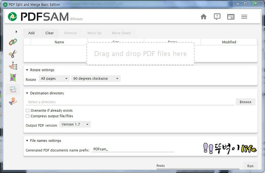Open the hamburger menu

(x=244, y=17)
